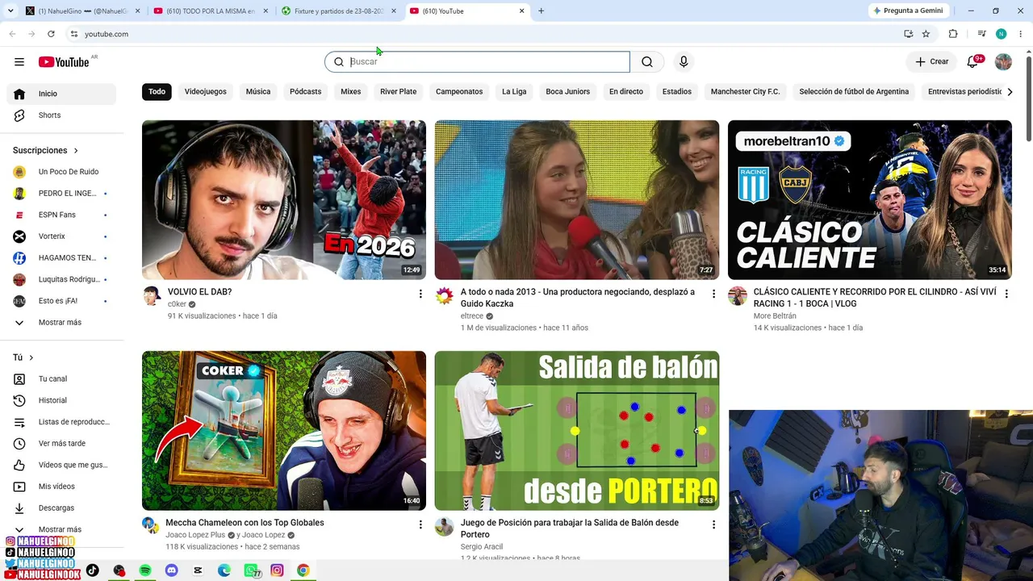1033x581 pixels.
Task: Open a new browser tab
Action: (x=541, y=10)
